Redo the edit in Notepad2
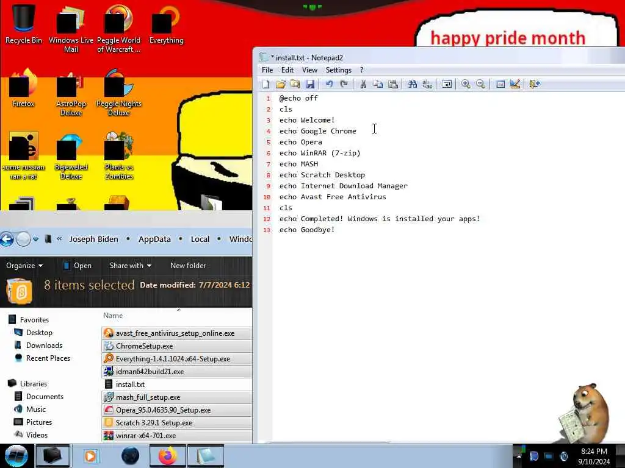Image resolution: width=625 pixels, height=468 pixels. coord(344,84)
